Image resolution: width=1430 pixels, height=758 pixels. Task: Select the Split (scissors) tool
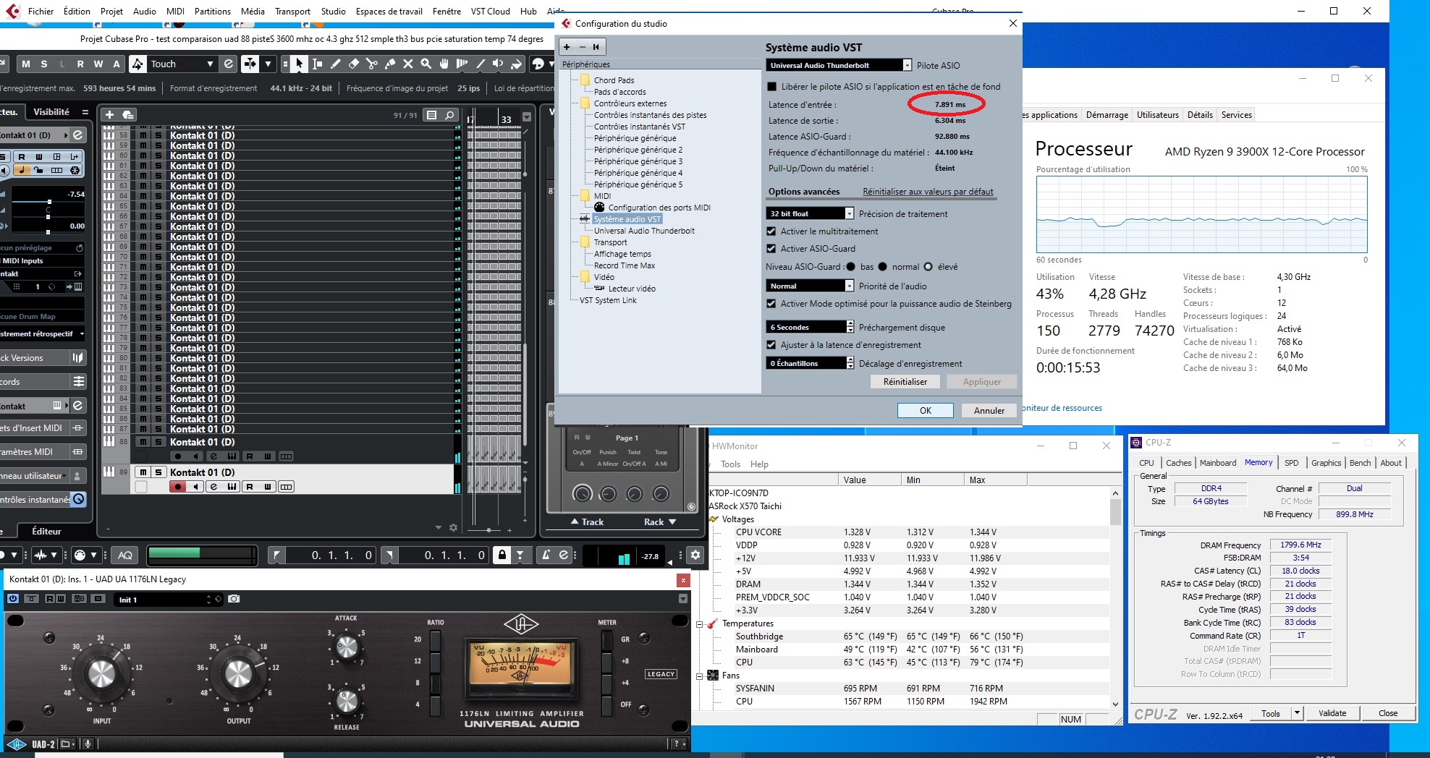[373, 64]
